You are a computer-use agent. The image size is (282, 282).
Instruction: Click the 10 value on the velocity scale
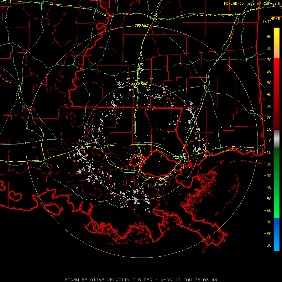click(269, 129)
